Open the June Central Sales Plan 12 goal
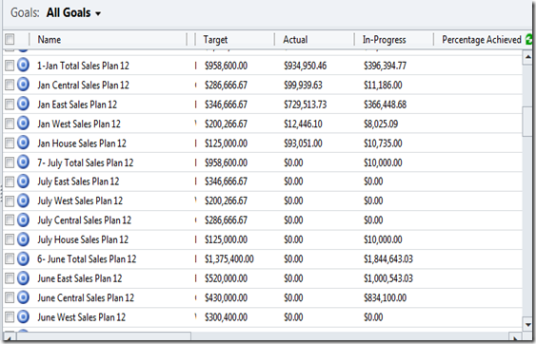Viewport: 536px width, 344px height. 86,298
